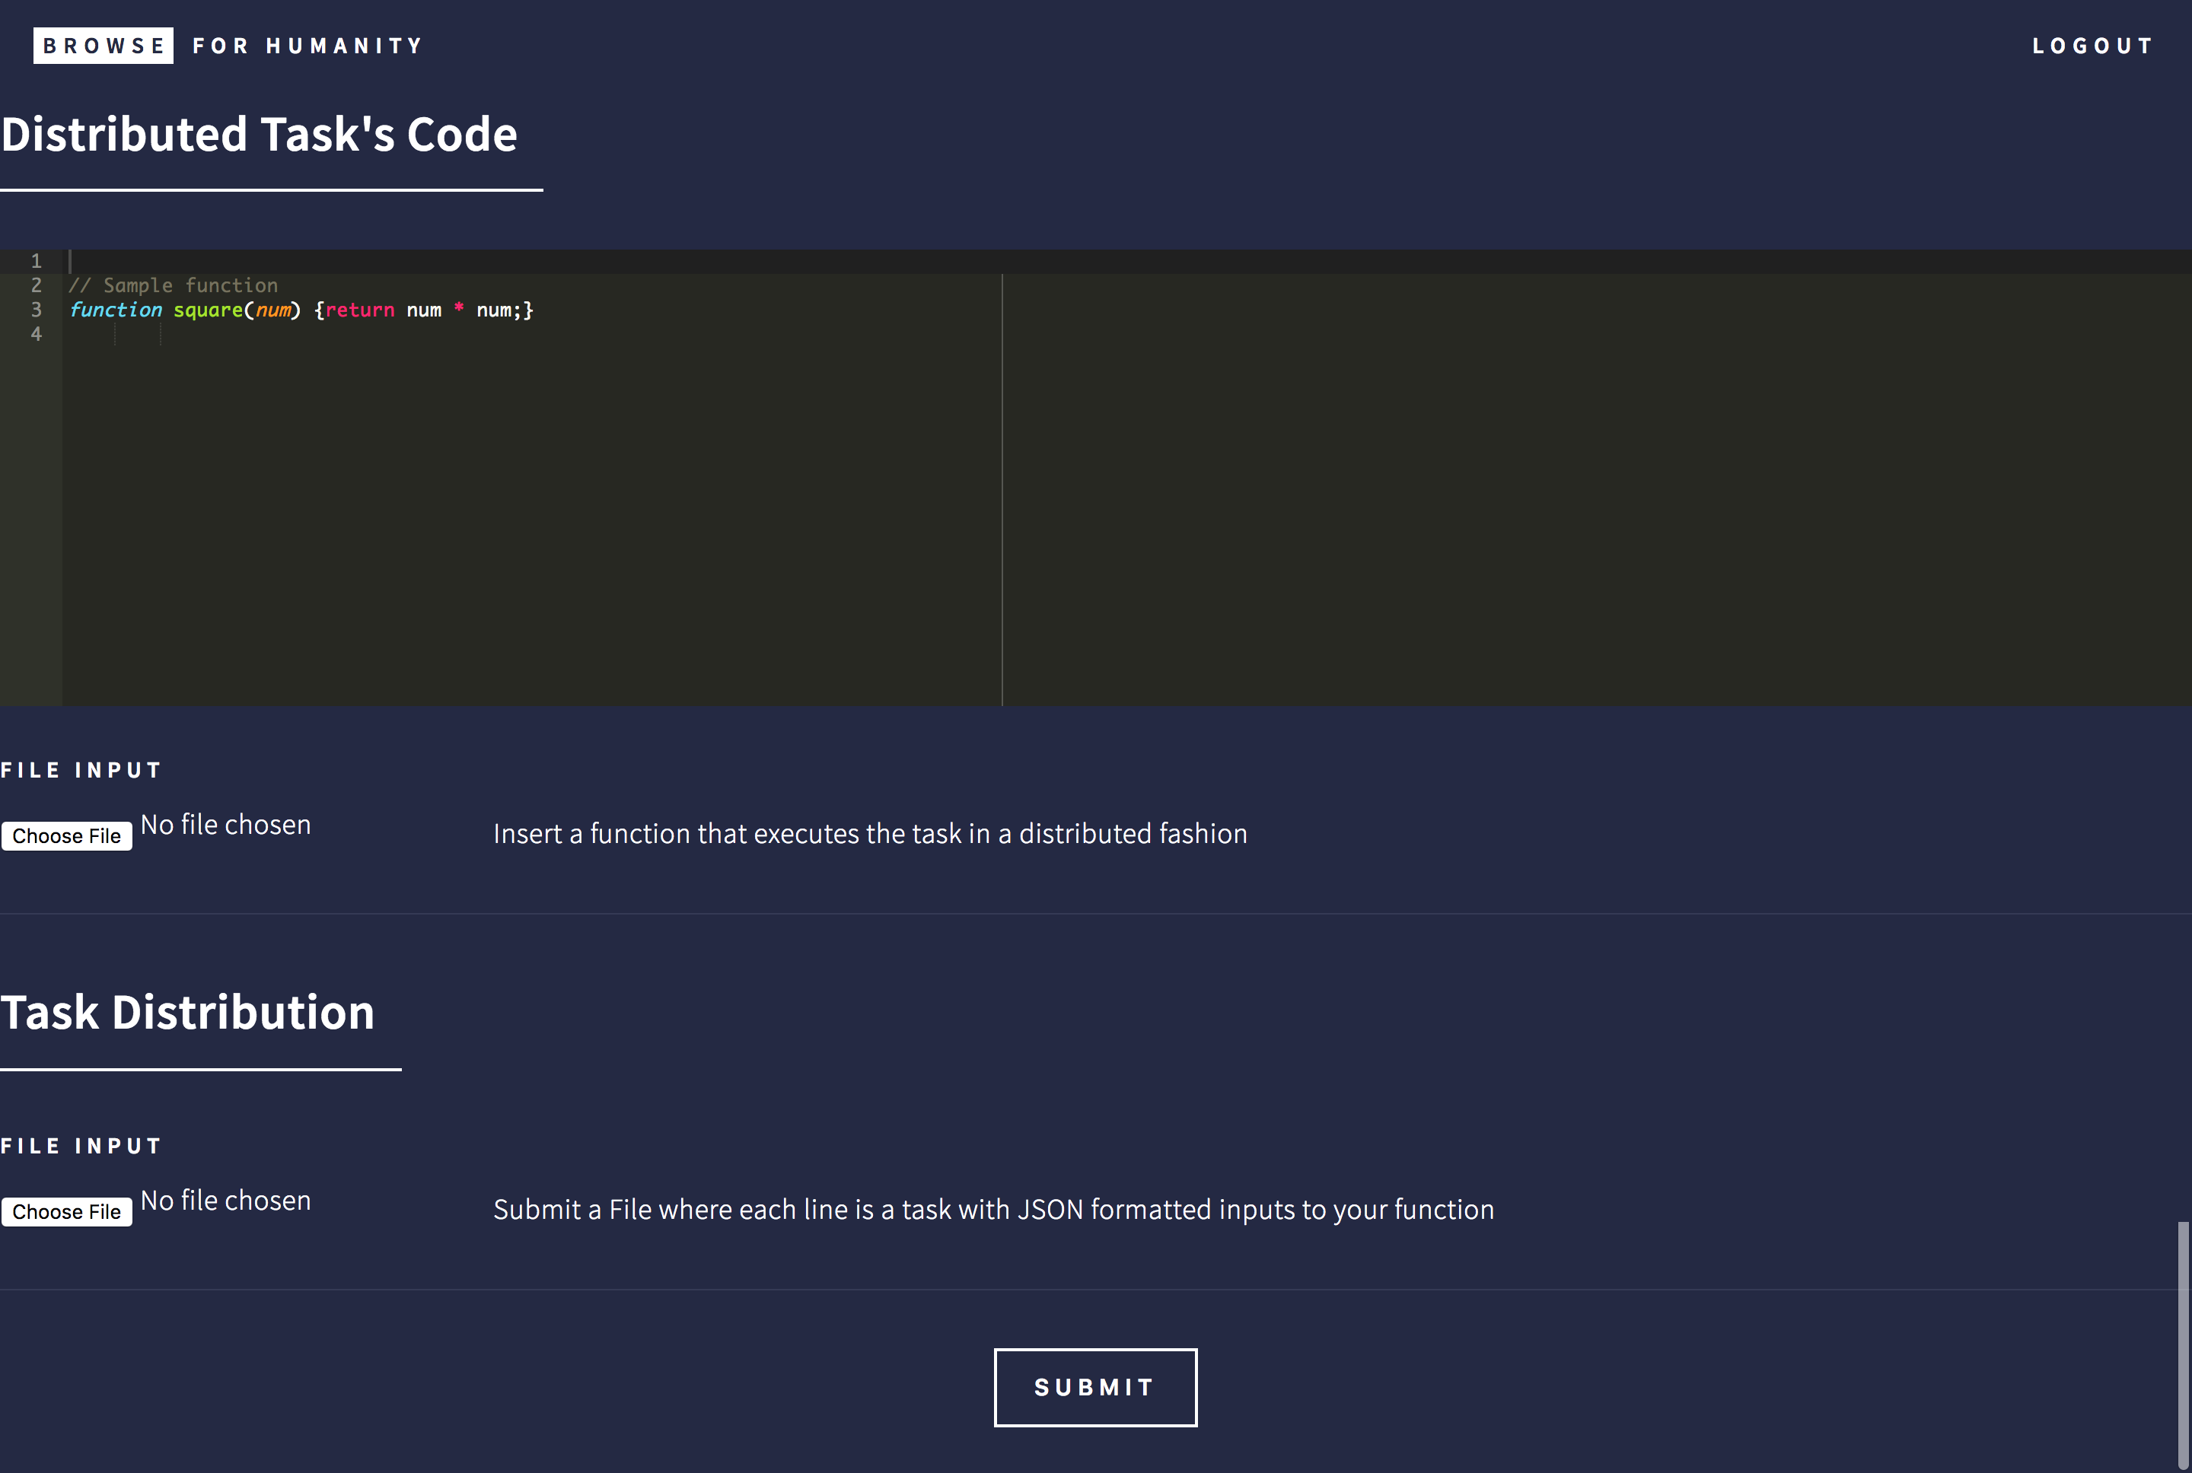Click the FOR HUMANITY header text
The image size is (2192, 1473).
pyautogui.click(x=307, y=45)
